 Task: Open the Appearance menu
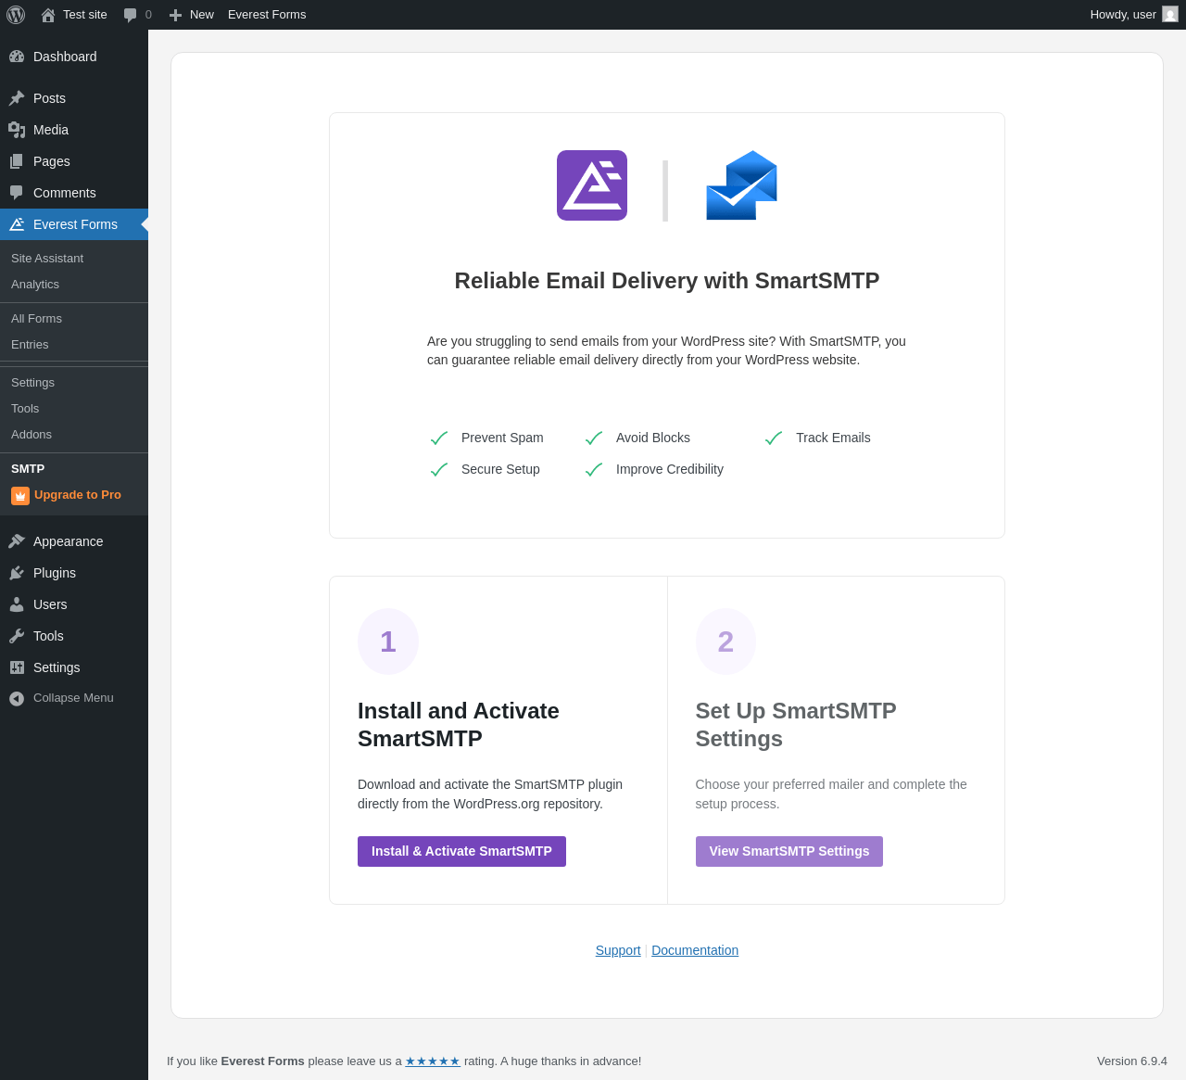(74, 541)
